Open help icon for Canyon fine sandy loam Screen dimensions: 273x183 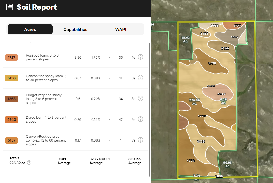point(140,78)
